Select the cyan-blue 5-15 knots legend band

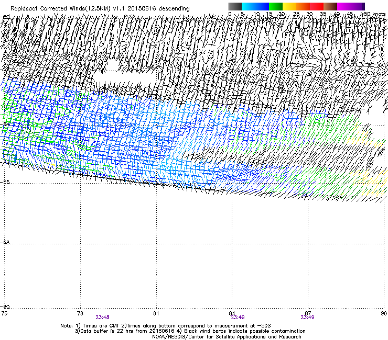tap(255, 6)
